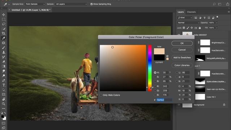This screenshot has height=130, width=231.
Task: Open the Eyedropper tool preset picker arrow
Action: (x=9, y=4)
